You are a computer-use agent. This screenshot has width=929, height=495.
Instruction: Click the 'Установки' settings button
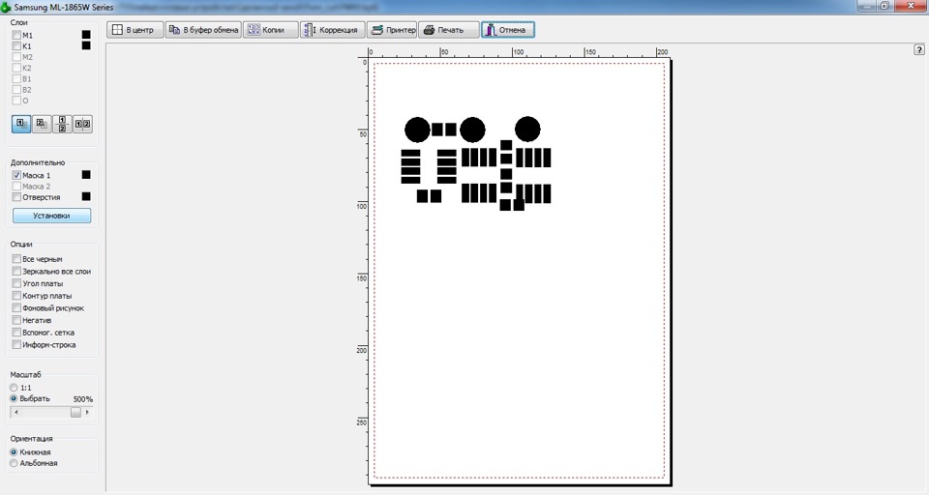pyautogui.click(x=51, y=216)
